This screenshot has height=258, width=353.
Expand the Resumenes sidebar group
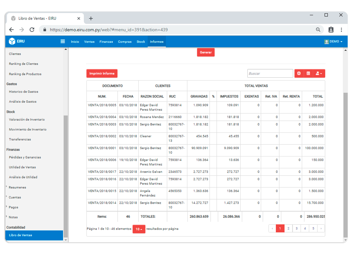click(x=17, y=188)
